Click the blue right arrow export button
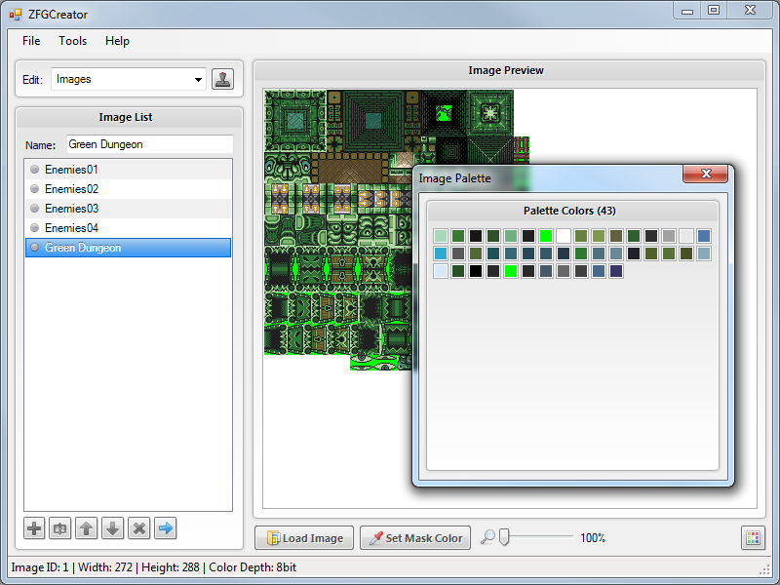This screenshot has height=585, width=780. pyautogui.click(x=166, y=528)
